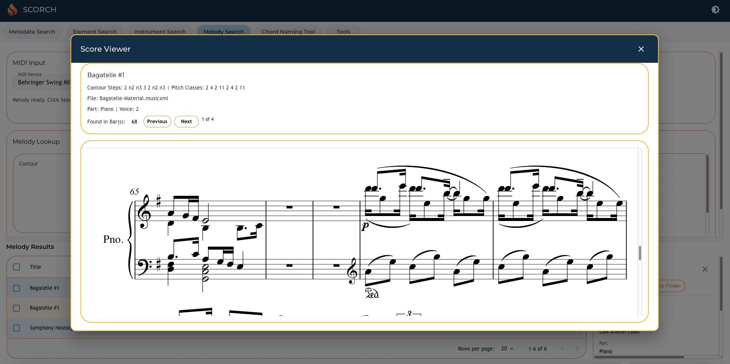Check the first Bagatelle #1 result checkbox

pos(16,288)
